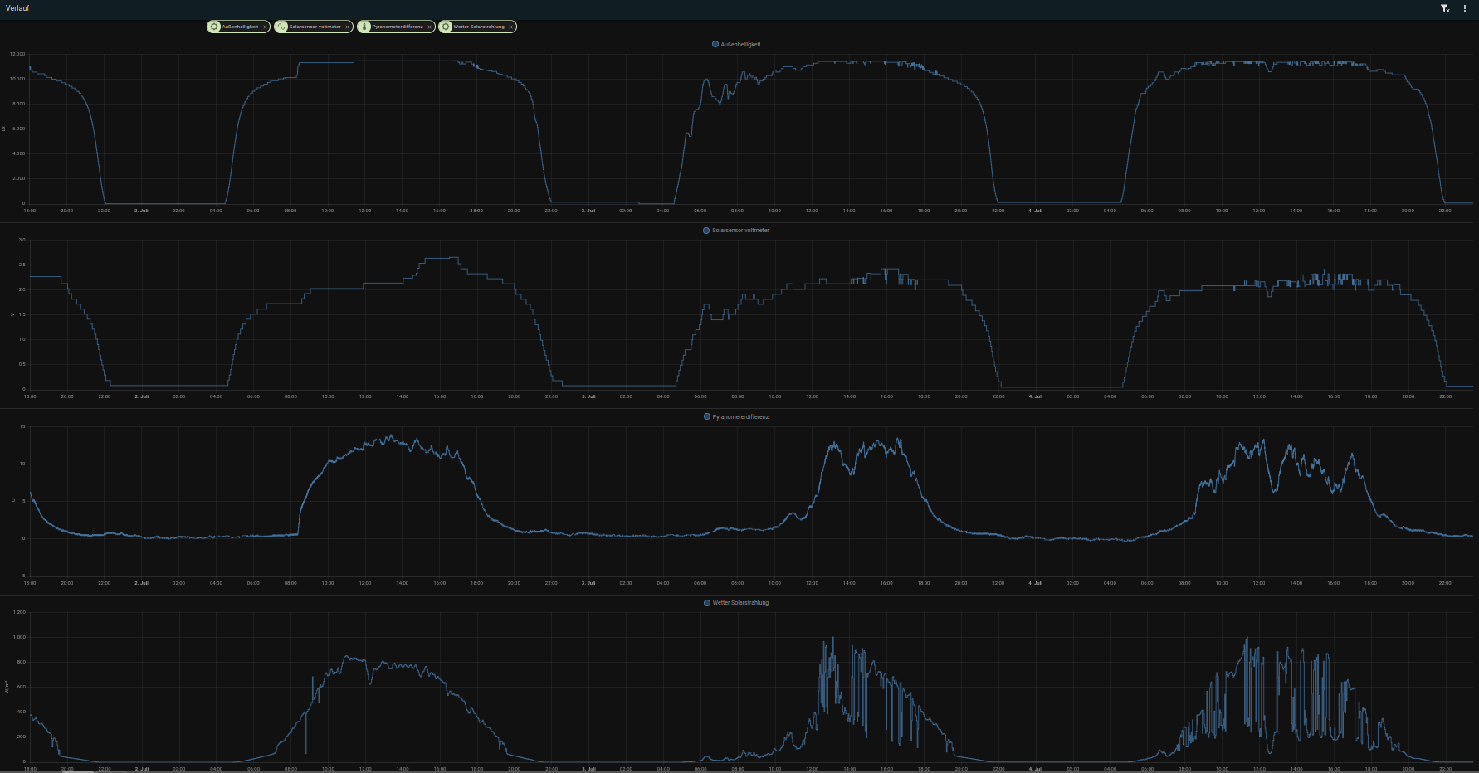Select the Wetter Solarstrahlung chip label
This screenshot has width=1479, height=773.
click(479, 27)
